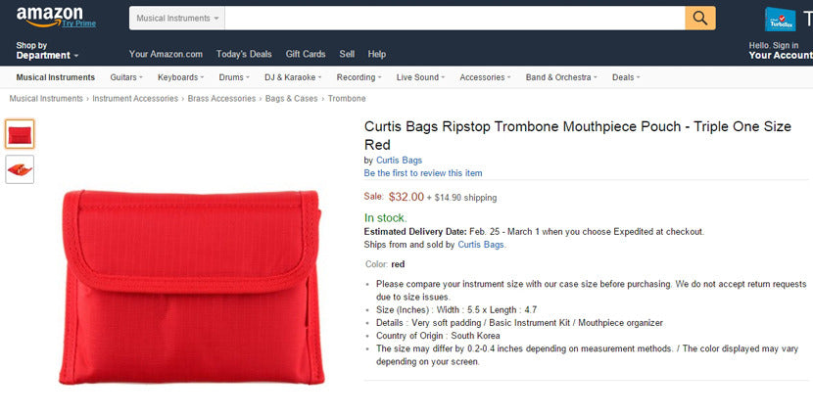Click 'Be the first to review this item'
Viewport: 813px width, 417px height.
pos(423,173)
